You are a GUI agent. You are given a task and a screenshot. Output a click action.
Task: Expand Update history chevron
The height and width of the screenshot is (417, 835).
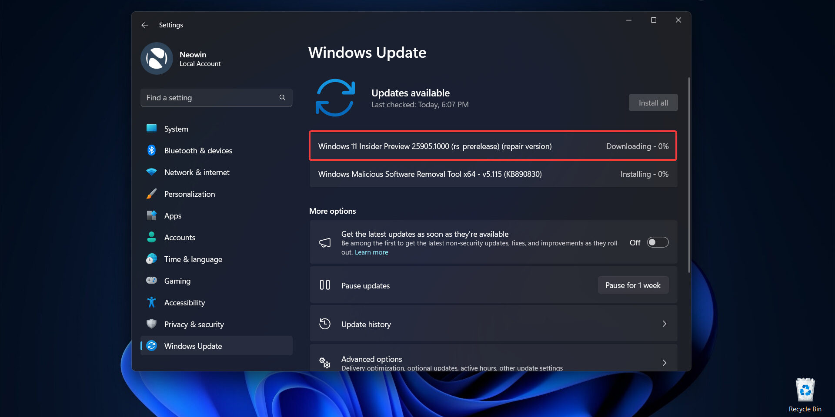(665, 324)
